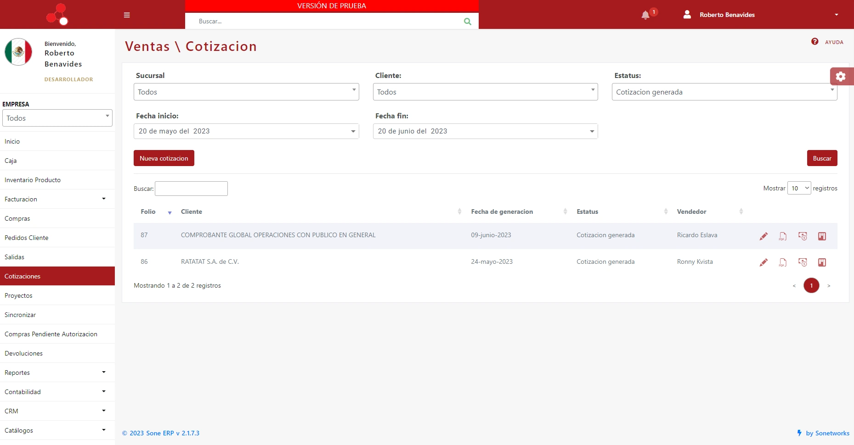
Task: Open Proyectos in sidebar
Action: [x=57, y=295]
